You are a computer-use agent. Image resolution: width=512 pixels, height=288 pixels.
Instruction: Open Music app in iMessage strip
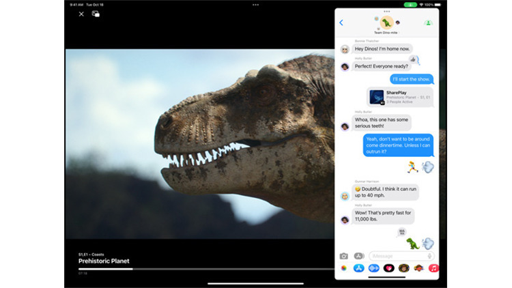point(433,268)
